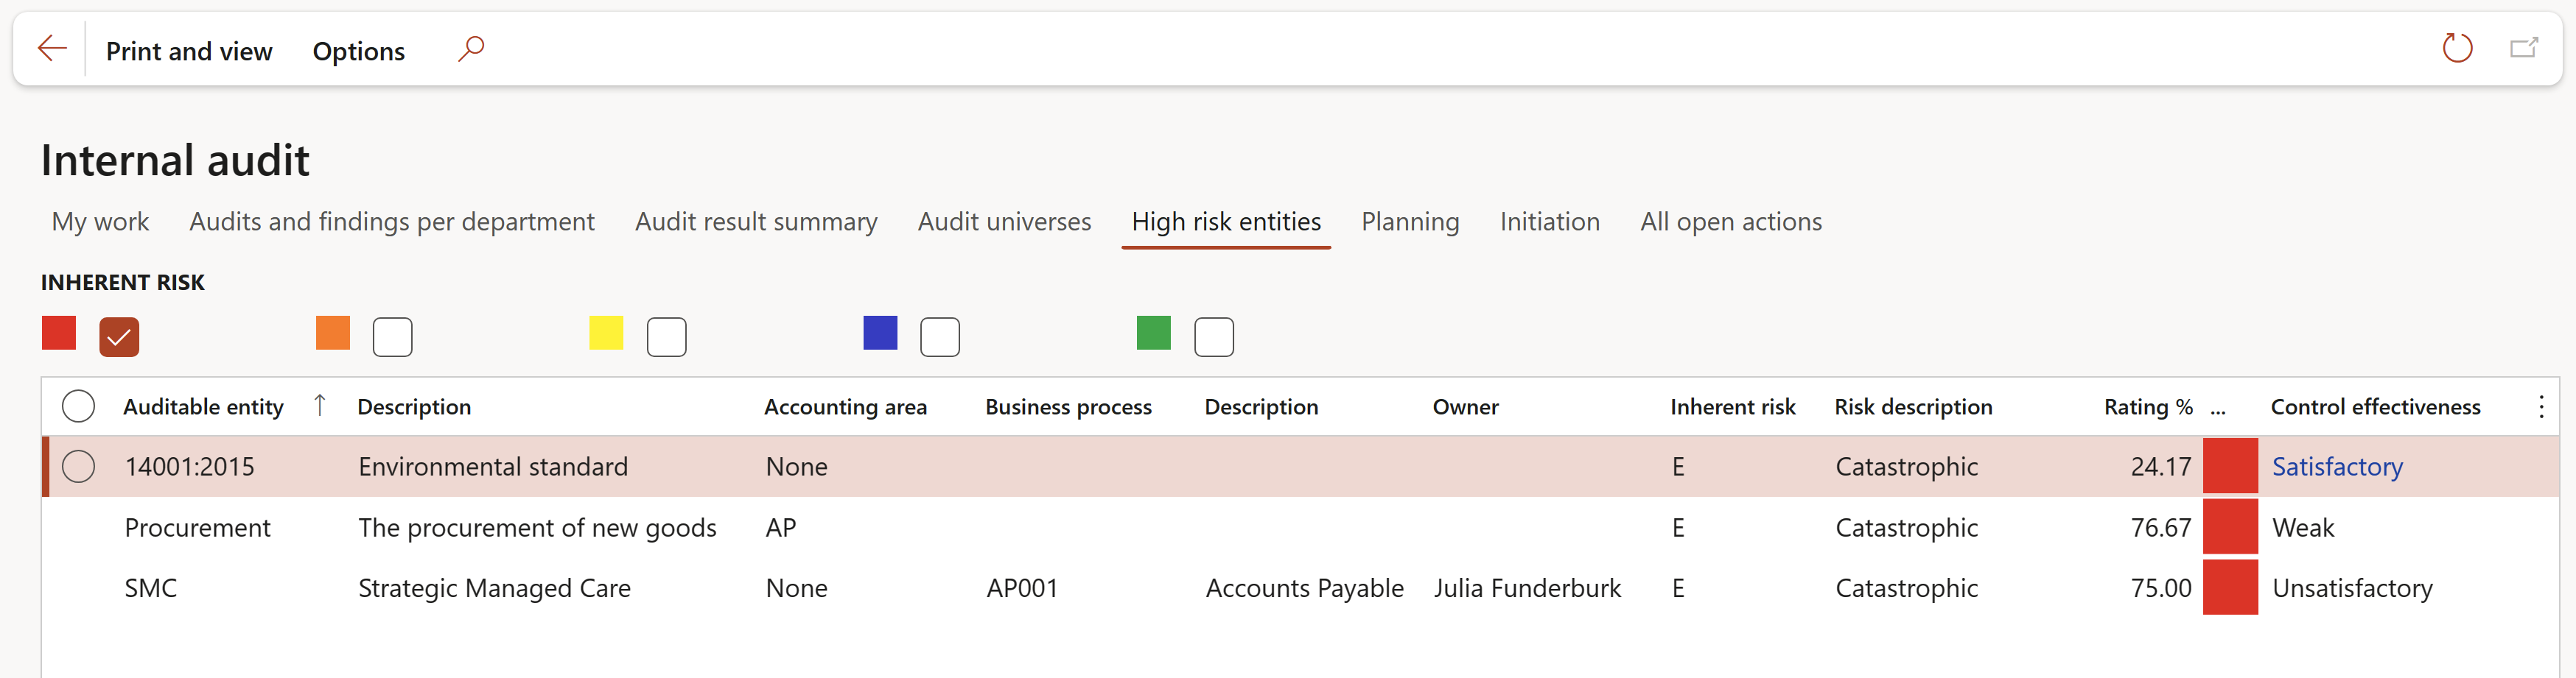Select the 14001:2015 auditable entity cell

coord(190,466)
